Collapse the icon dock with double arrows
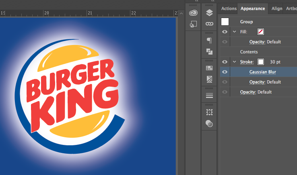Image resolution: width=297 pixels, height=175 pixels. click(x=197, y=1)
